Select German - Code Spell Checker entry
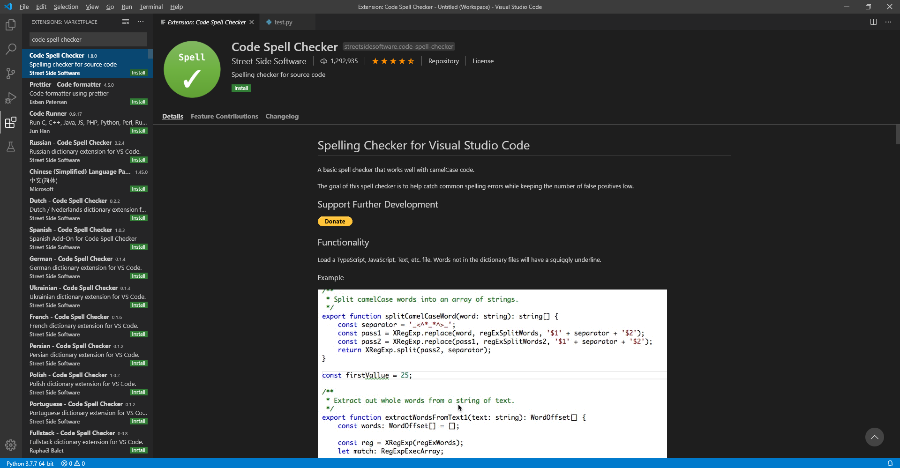 pyautogui.click(x=87, y=267)
